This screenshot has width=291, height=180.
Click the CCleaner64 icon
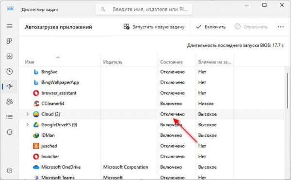pyautogui.click(x=36, y=104)
